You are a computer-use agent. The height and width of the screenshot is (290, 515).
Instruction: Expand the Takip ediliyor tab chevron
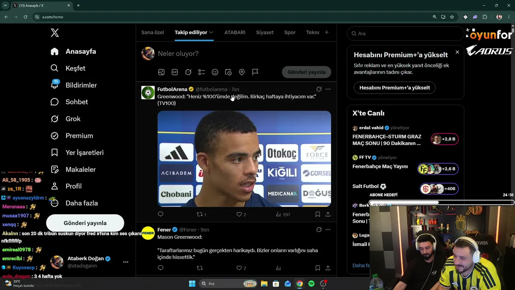(211, 32)
